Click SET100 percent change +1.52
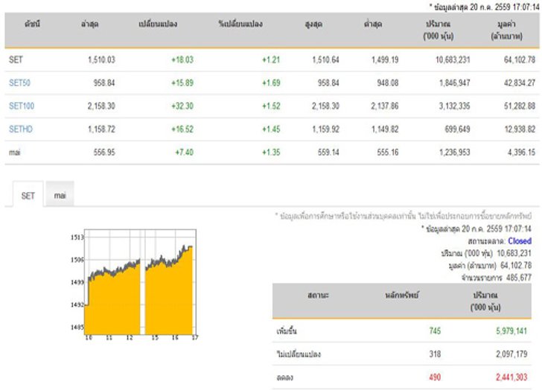 point(271,106)
